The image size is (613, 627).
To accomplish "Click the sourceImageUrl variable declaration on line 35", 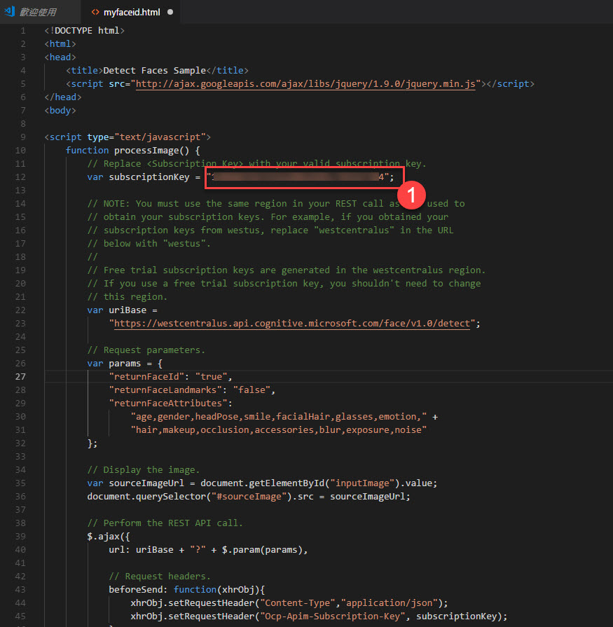I will [x=146, y=483].
